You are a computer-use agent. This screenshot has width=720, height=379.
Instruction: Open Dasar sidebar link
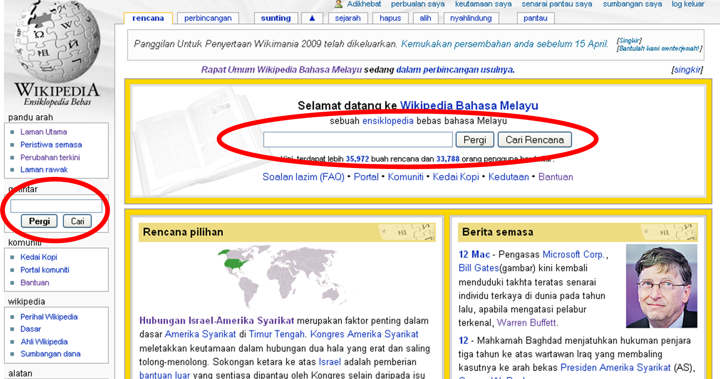click(x=31, y=329)
